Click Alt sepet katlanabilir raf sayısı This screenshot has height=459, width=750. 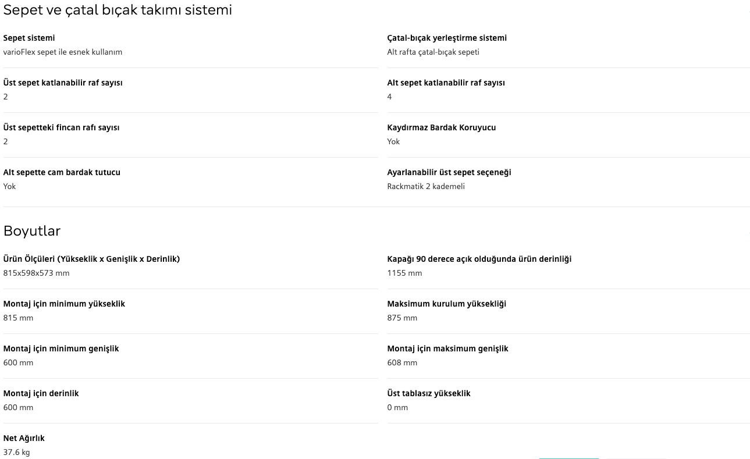click(446, 83)
